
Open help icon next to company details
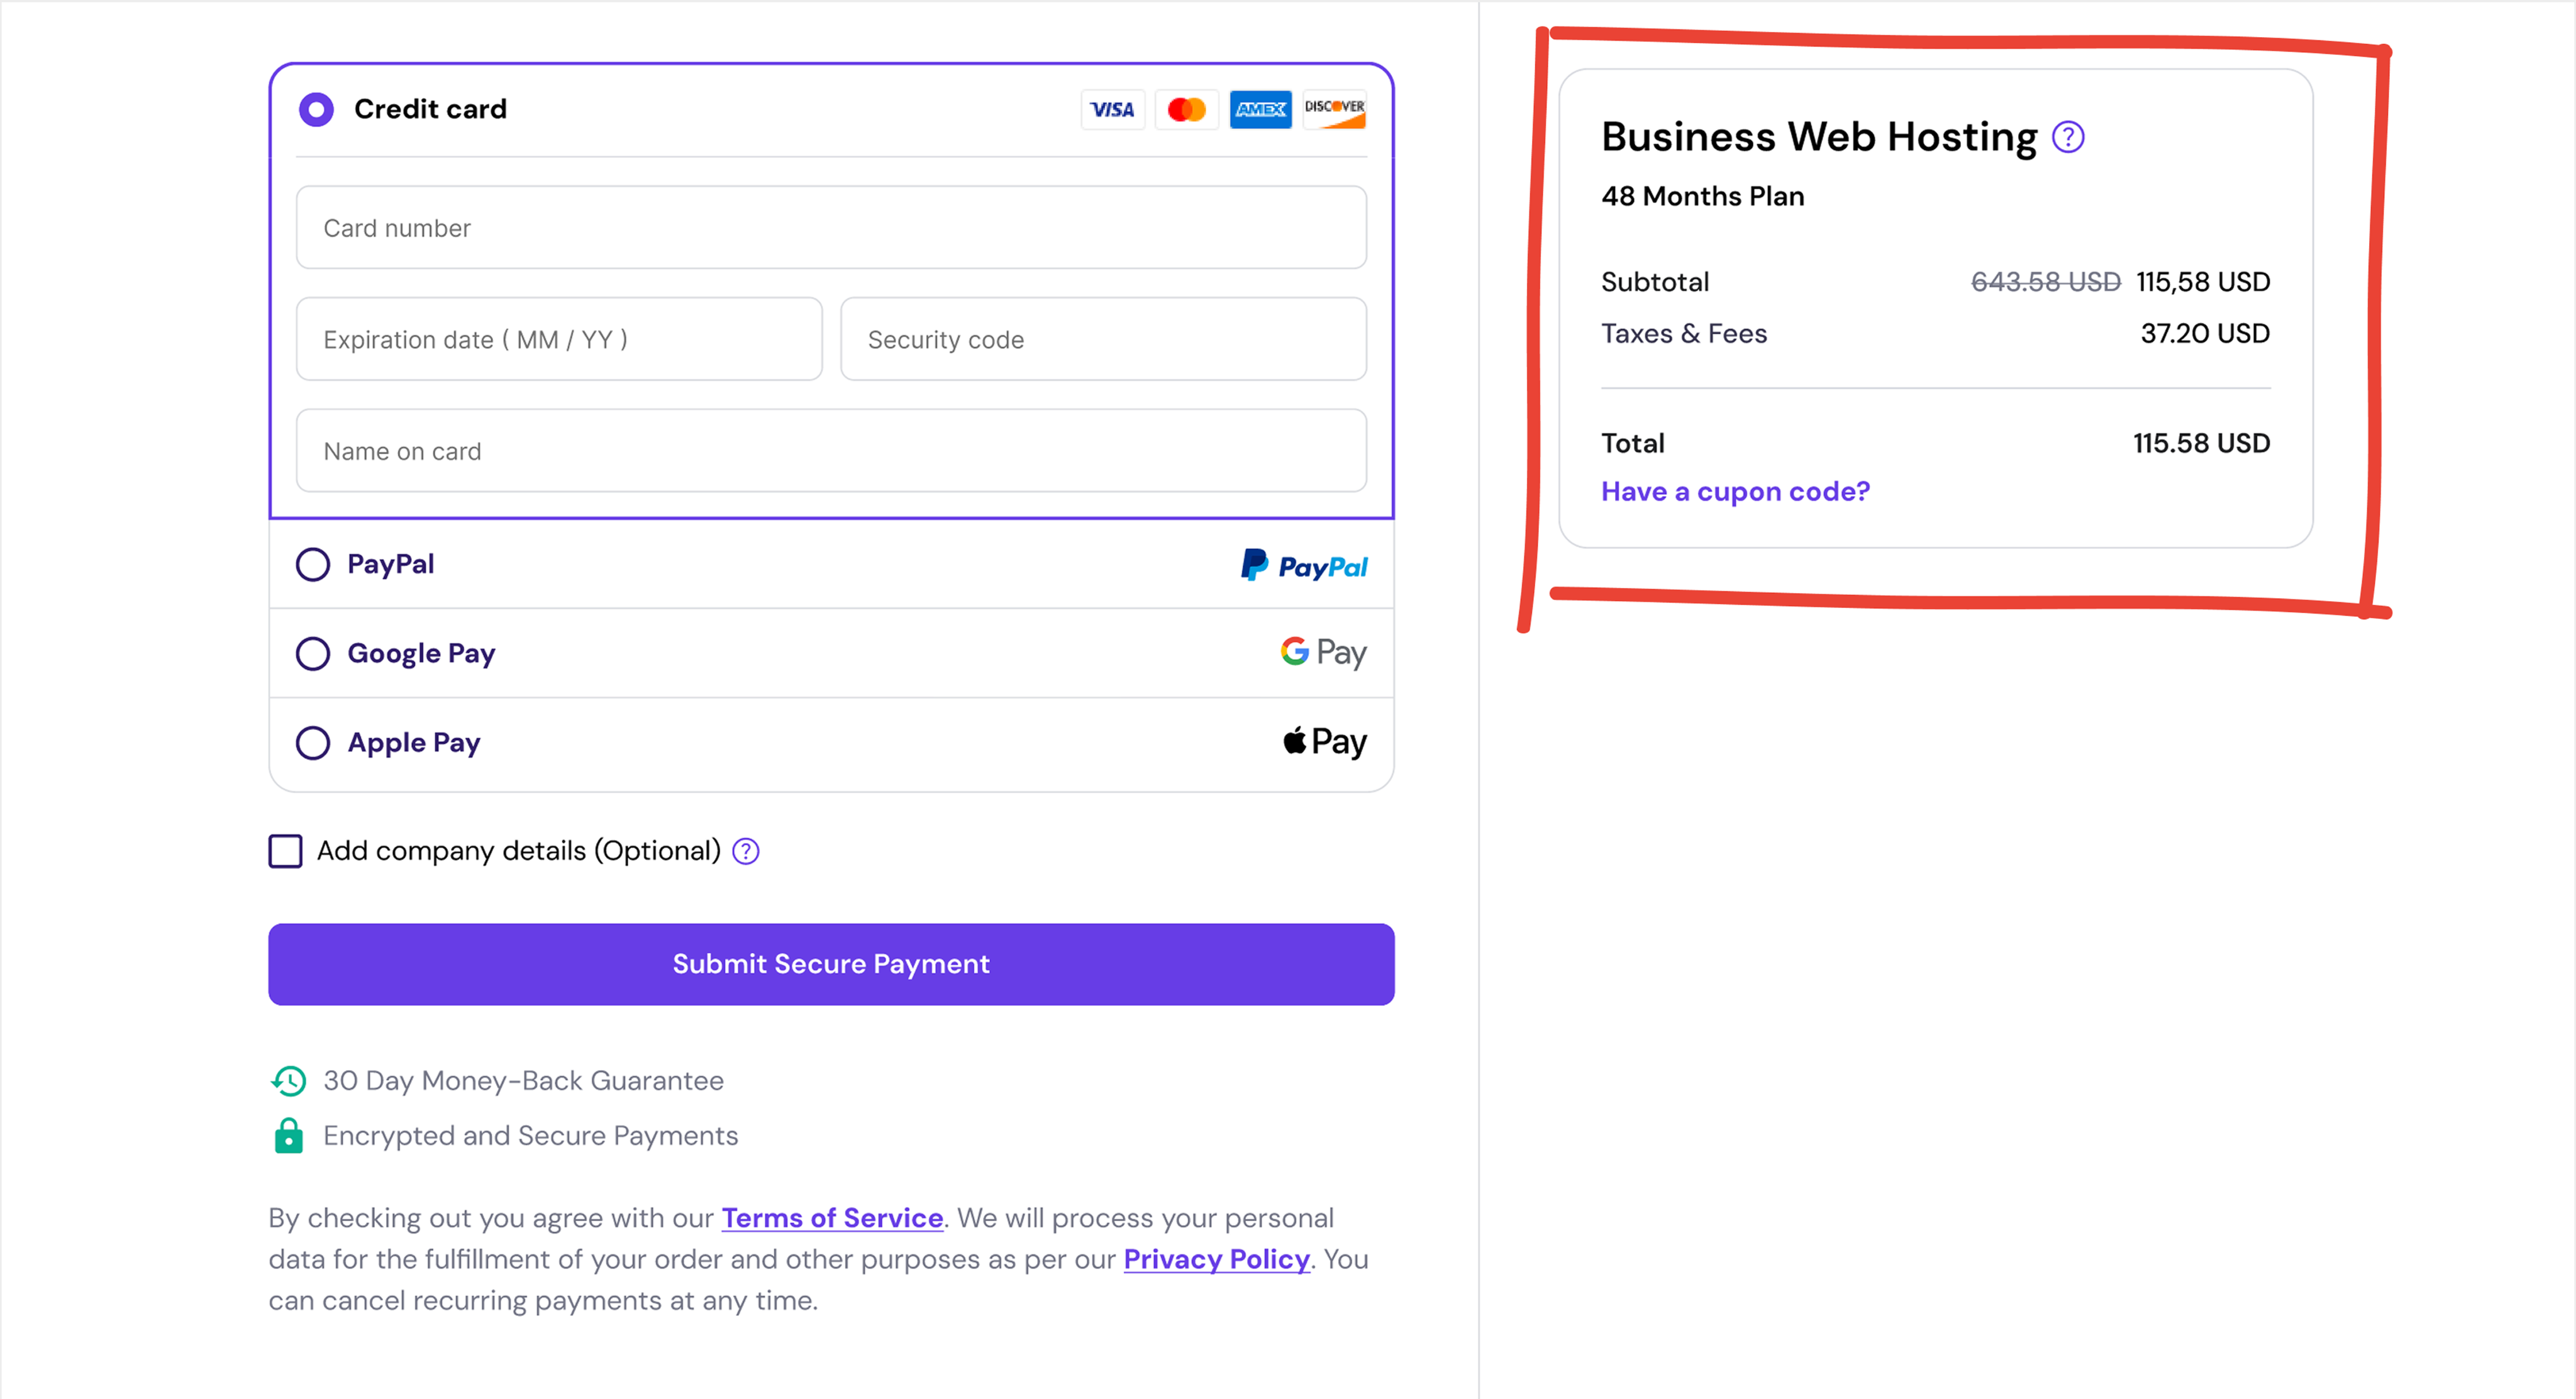pyautogui.click(x=746, y=851)
